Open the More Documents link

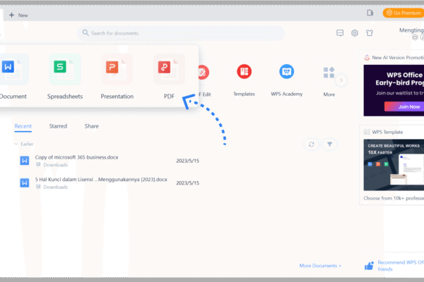coord(320,266)
